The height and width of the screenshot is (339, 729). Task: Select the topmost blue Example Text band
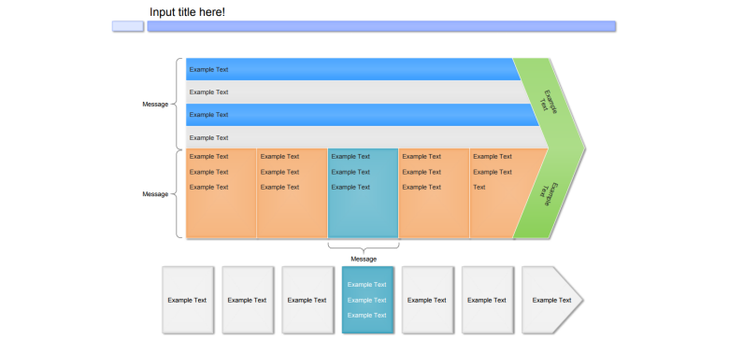point(353,69)
